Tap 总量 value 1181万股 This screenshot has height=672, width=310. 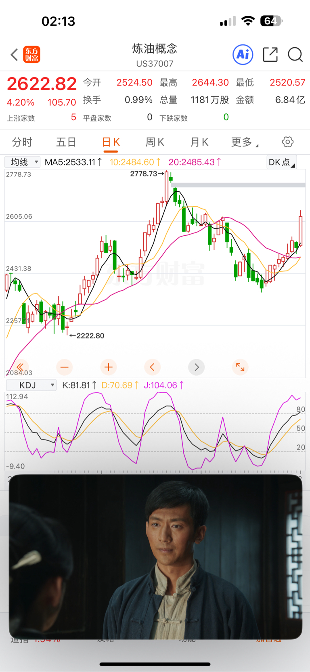[210, 100]
